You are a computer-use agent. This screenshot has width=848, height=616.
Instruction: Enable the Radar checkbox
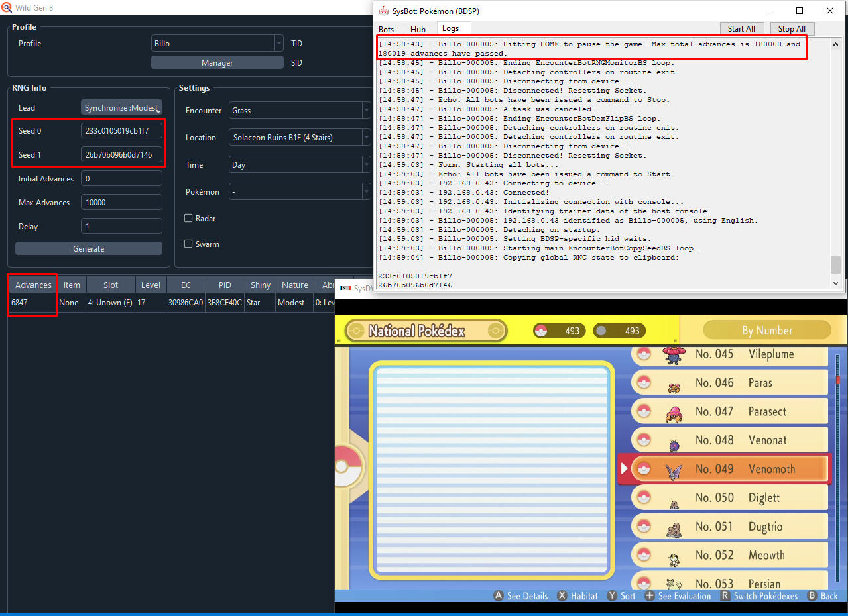188,218
